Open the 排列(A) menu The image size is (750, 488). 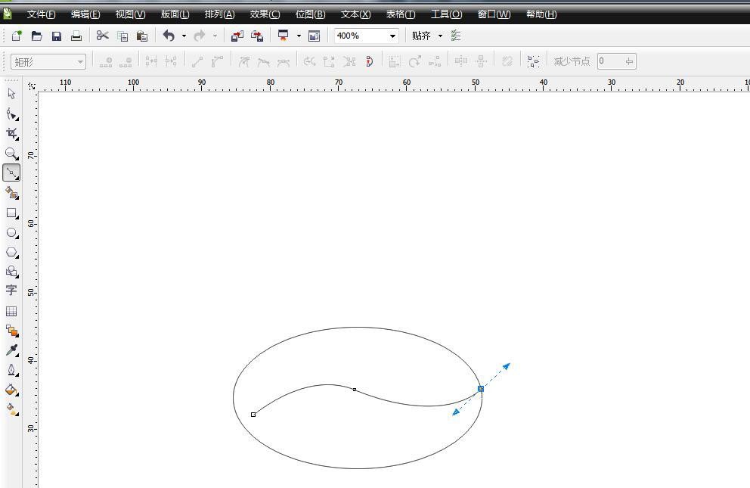click(219, 14)
